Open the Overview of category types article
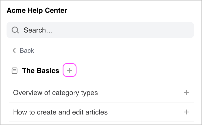The height and width of the screenshot is (125, 202). [55, 93]
